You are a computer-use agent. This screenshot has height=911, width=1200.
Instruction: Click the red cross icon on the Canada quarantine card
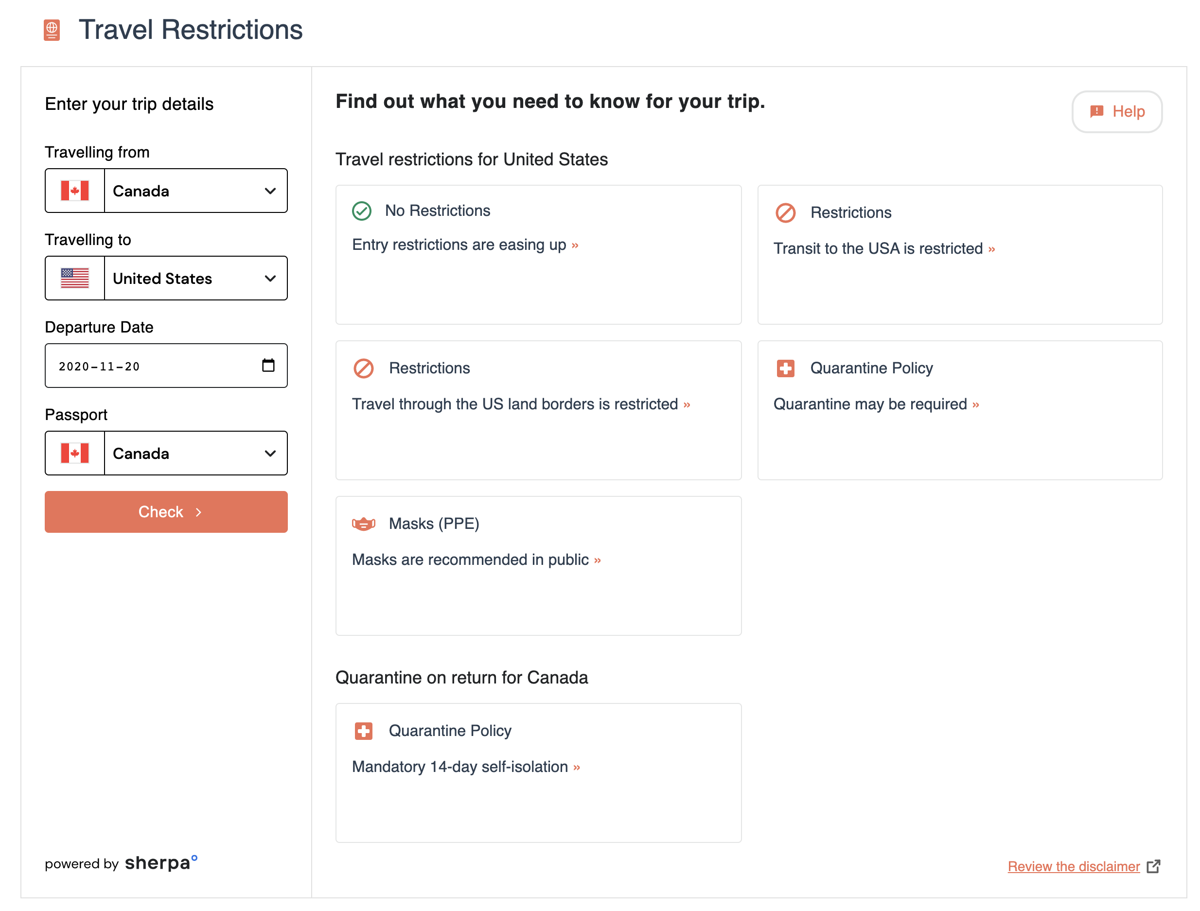tap(364, 731)
